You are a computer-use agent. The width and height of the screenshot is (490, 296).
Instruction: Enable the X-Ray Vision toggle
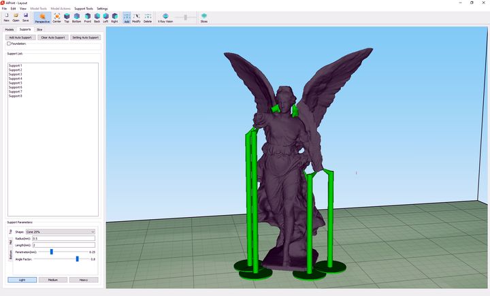pos(165,17)
